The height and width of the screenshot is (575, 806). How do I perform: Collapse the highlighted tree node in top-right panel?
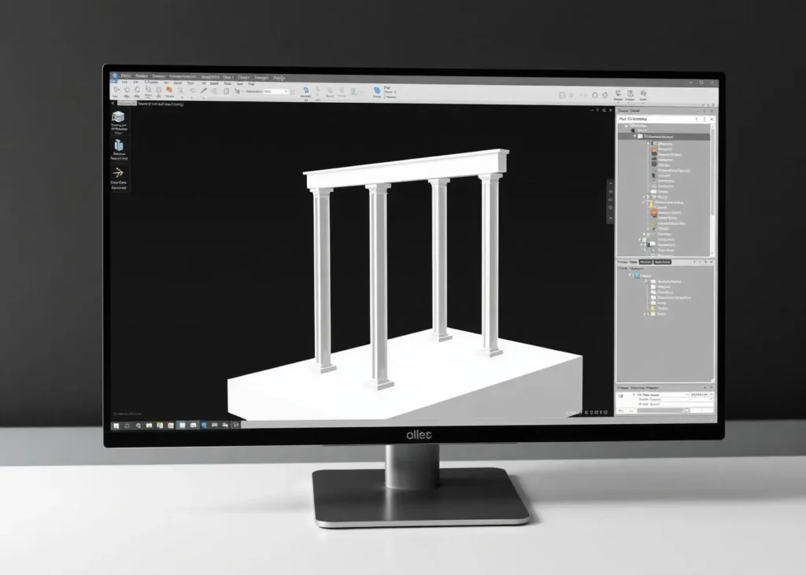click(x=635, y=136)
